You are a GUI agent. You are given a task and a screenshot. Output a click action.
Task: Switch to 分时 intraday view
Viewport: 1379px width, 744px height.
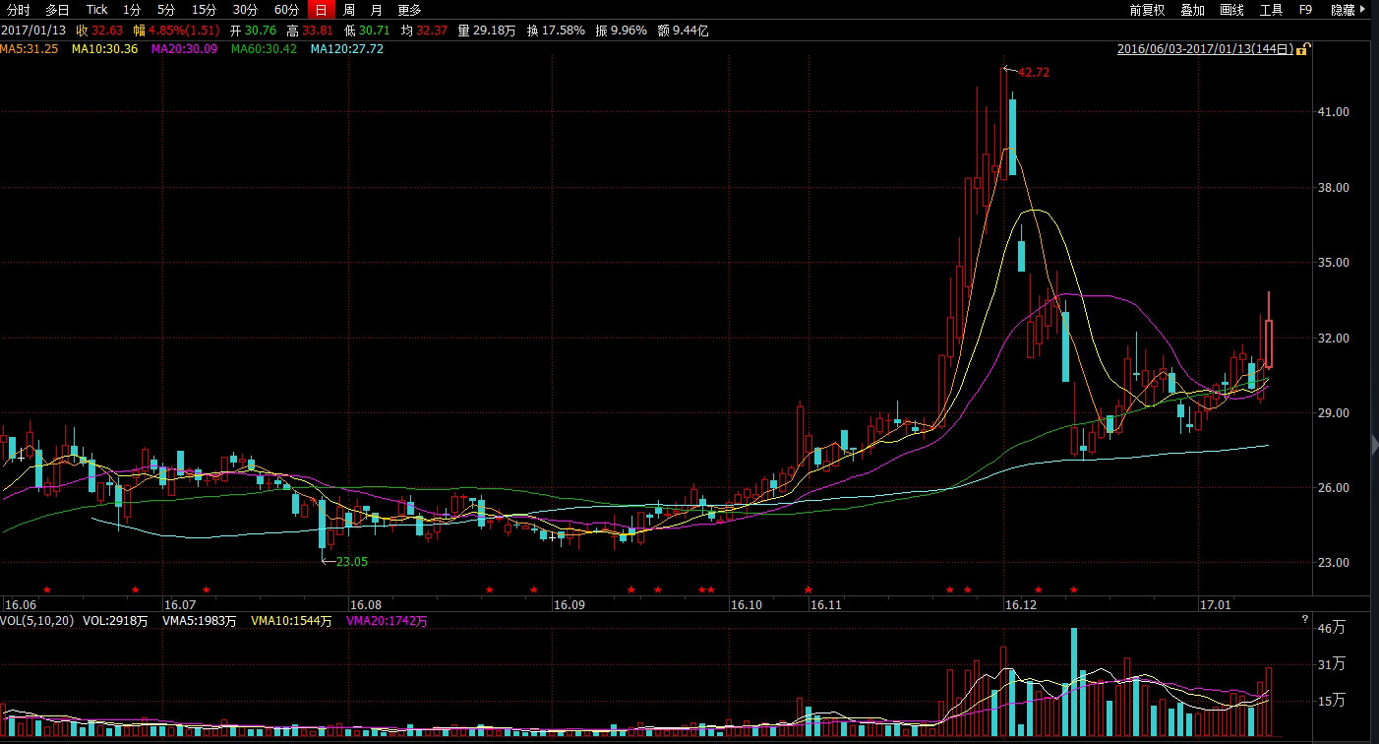coord(18,10)
